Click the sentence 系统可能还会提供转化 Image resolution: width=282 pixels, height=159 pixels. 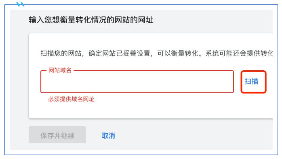[239, 53]
